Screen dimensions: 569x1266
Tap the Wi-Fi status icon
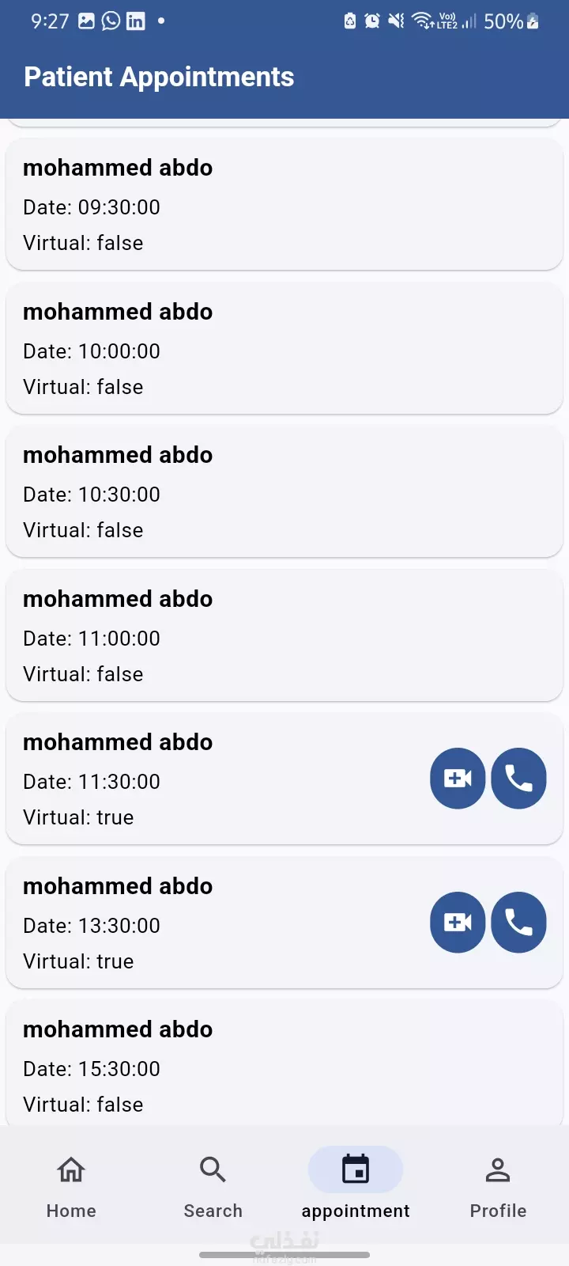423,21
